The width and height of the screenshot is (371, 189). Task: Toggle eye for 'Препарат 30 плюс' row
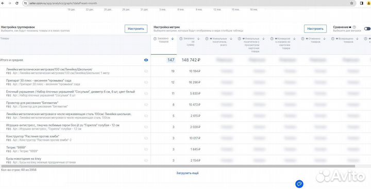146,82
